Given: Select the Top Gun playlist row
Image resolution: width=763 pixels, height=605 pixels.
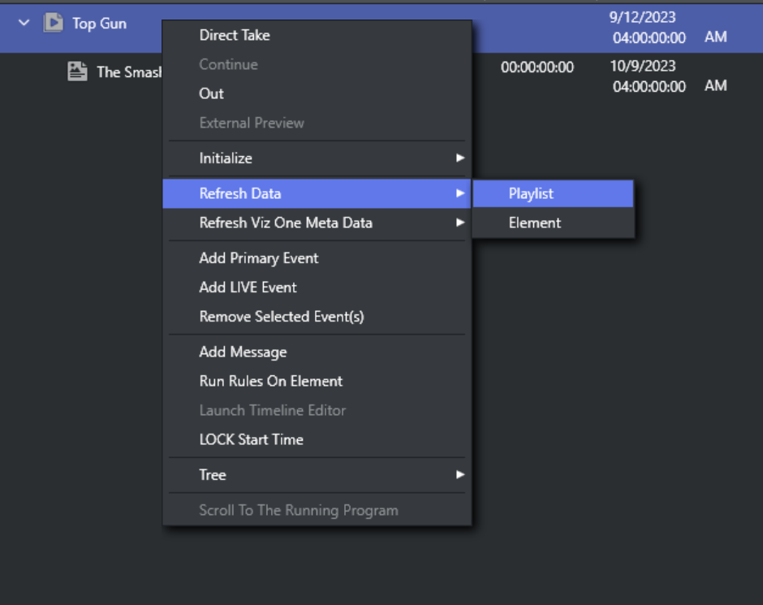Looking at the screenshot, I should [99, 24].
